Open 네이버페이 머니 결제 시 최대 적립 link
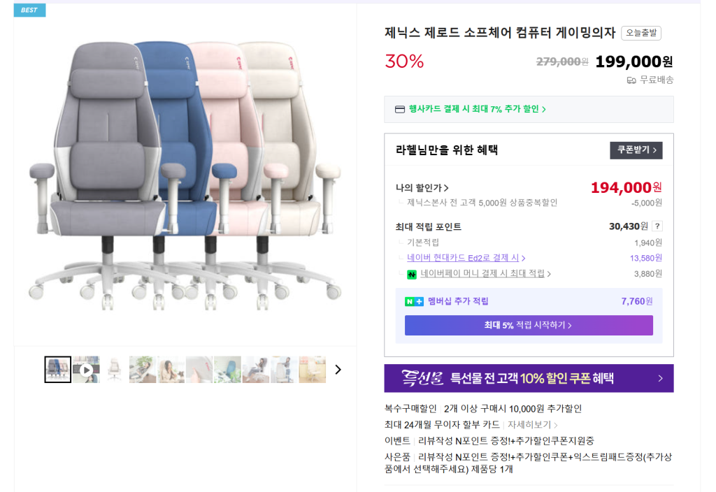Viewport: 716px width, 492px height. [485, 273]
